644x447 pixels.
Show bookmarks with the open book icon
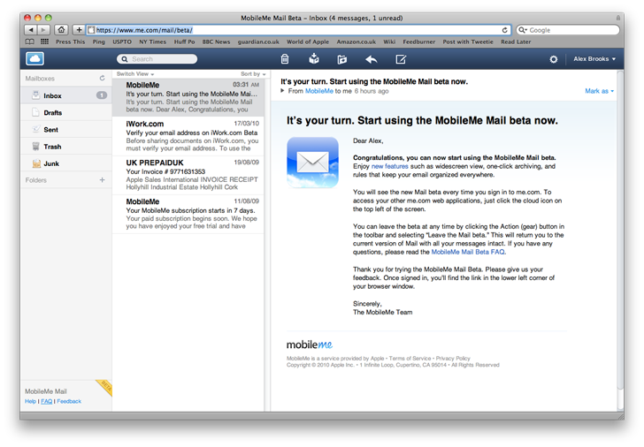coord(29,42)
